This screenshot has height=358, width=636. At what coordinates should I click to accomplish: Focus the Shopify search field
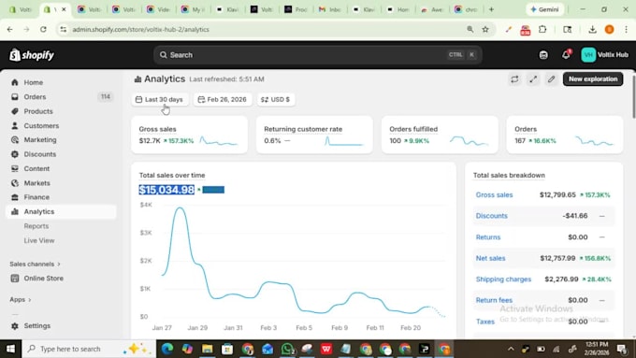click(318, 55)
